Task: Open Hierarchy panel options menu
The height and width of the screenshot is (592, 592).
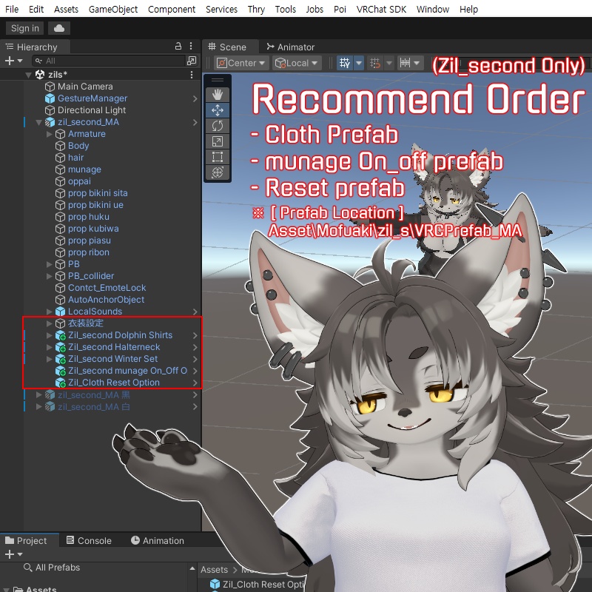Action: pos(191,47)
